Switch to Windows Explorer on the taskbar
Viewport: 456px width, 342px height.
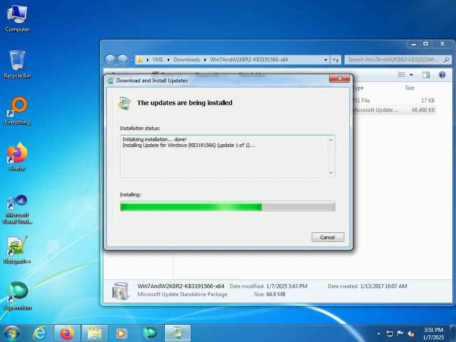coord(95,333)
